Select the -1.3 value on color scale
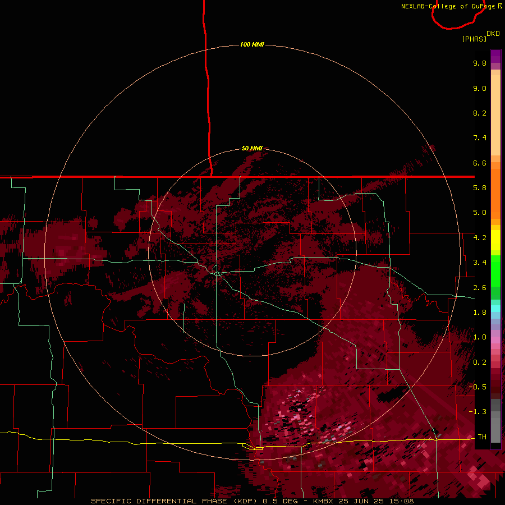The height and width of the screenshot is (505, 505). pyautogui.click(x=478, y=412)
